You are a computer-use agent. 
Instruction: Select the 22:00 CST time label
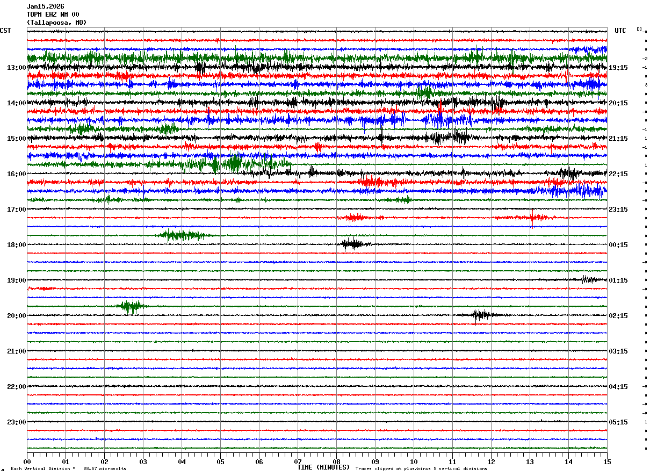point(17,387)
